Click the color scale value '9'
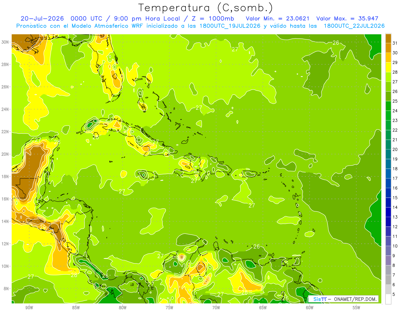Viewport: 404px width, 312px height. tap(394, 256)
